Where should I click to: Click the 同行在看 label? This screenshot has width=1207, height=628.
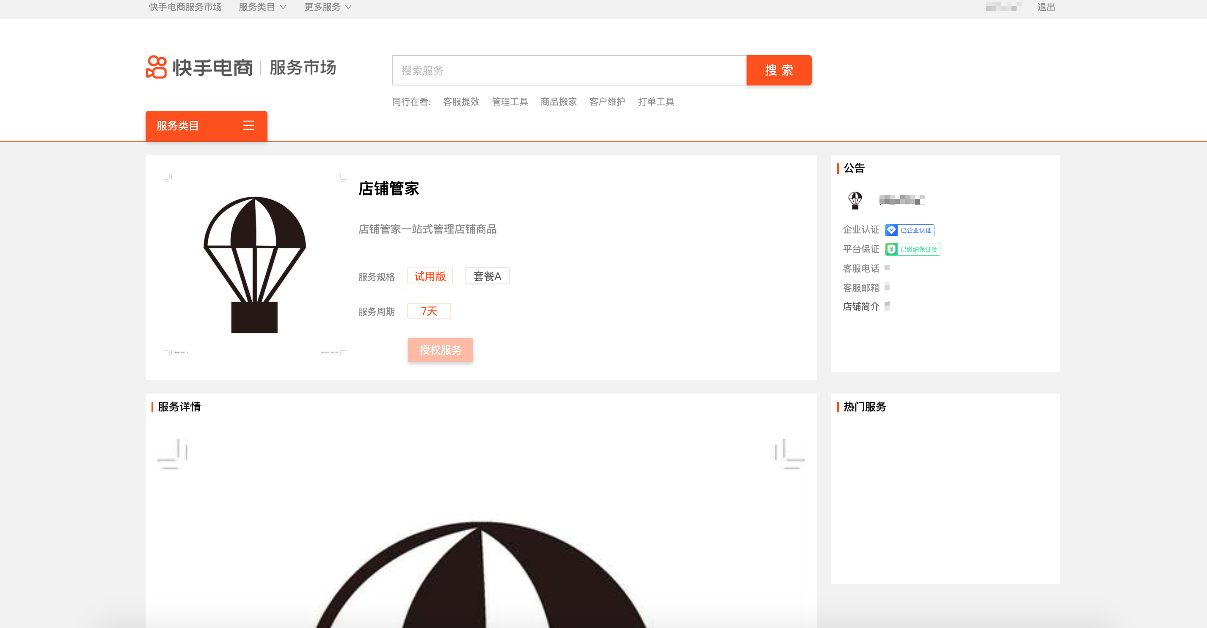coord(411,102)
